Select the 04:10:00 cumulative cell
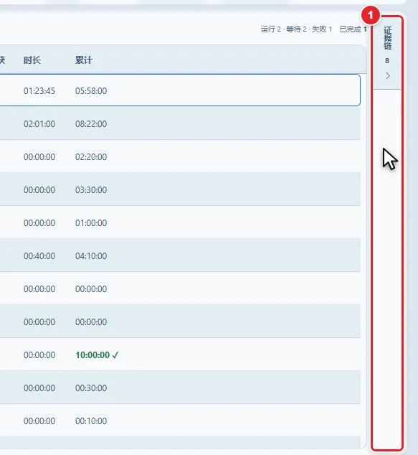The image size is (418, 455). pyautogui.click(x=91, y=256)
